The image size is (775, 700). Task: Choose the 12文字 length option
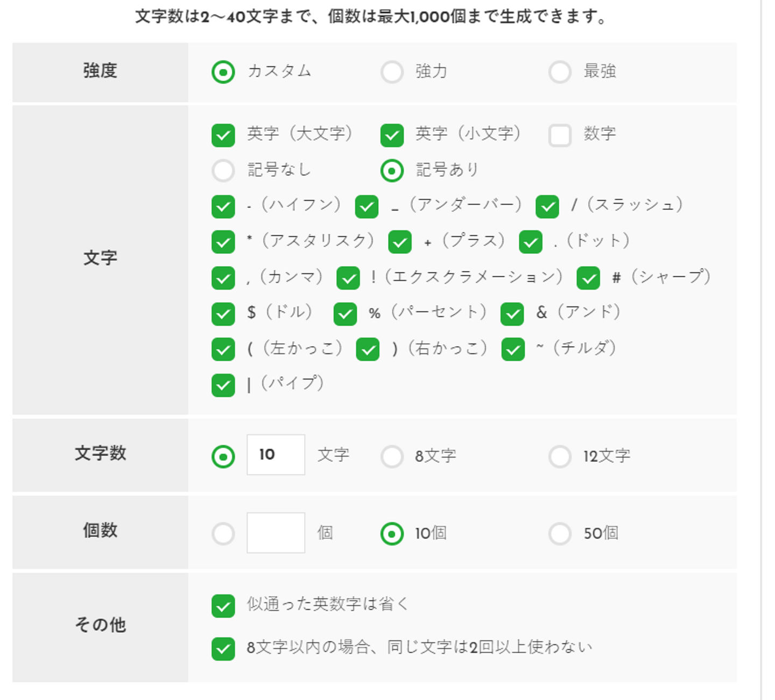coord(560,457)
